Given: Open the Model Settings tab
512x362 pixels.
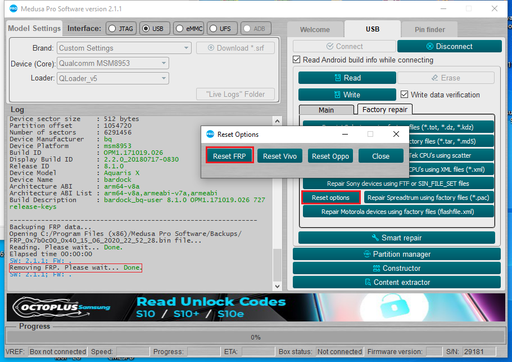Looking at the screenshot, I should (34, 29).
